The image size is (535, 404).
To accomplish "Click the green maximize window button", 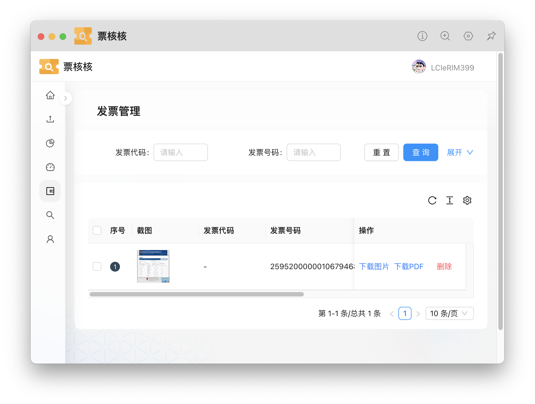I will pyautogui.click(x=63, y=36).
